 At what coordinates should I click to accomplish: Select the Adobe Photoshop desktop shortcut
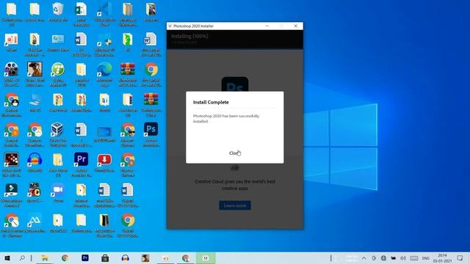[151, 135]
